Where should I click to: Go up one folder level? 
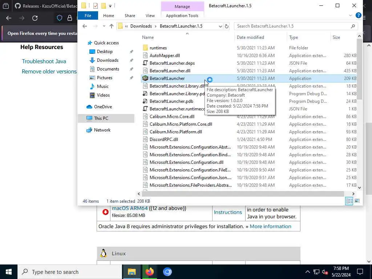112,26
